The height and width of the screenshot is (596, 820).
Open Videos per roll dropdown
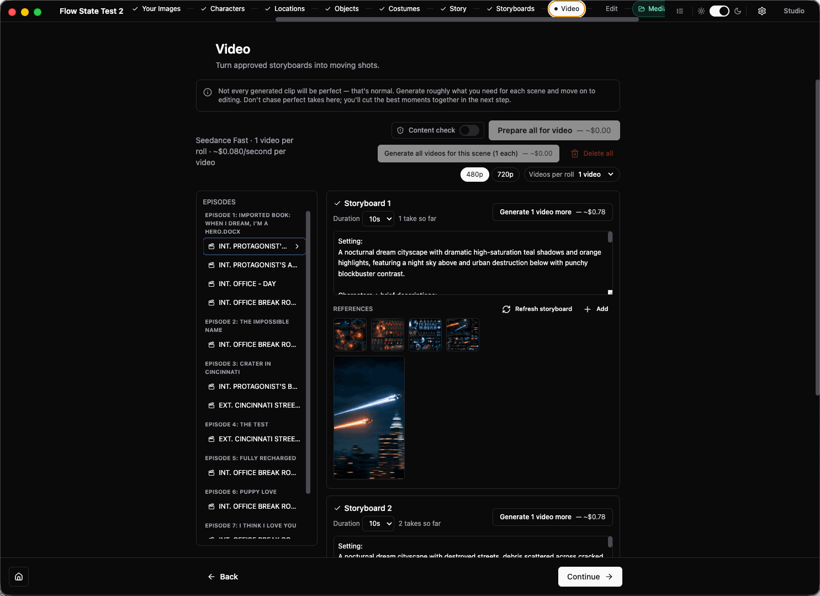click(x=572, y=175)
